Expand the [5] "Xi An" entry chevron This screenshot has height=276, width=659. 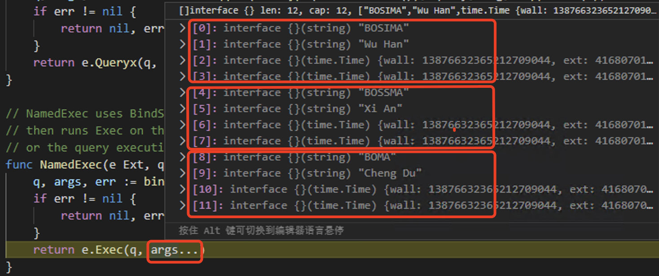click(x=182, y=109)
